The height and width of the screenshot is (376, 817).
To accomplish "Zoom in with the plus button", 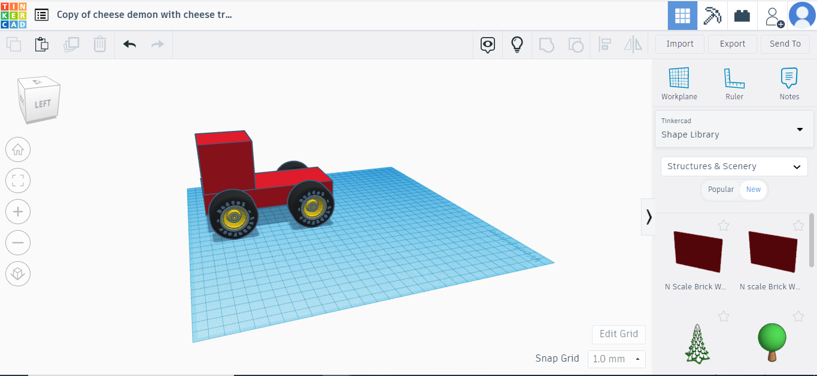I will (18, 212).
